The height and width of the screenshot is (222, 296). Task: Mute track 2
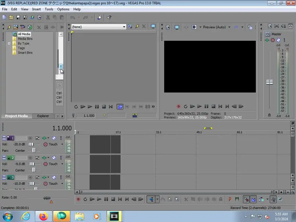point(54,158)
